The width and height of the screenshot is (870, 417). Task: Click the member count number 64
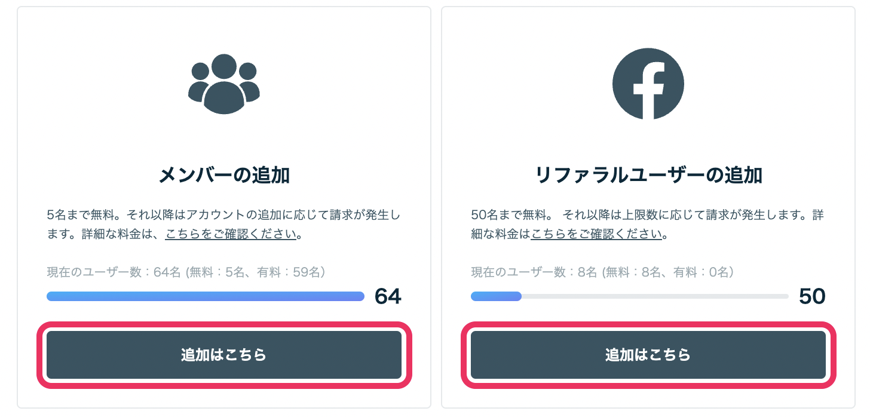pos(388,296)
